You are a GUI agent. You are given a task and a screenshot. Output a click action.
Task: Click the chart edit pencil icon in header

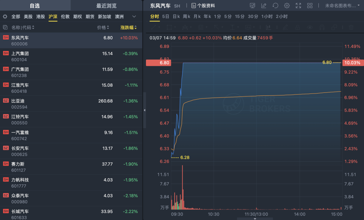pyautogui.click(x=264, y=6)
